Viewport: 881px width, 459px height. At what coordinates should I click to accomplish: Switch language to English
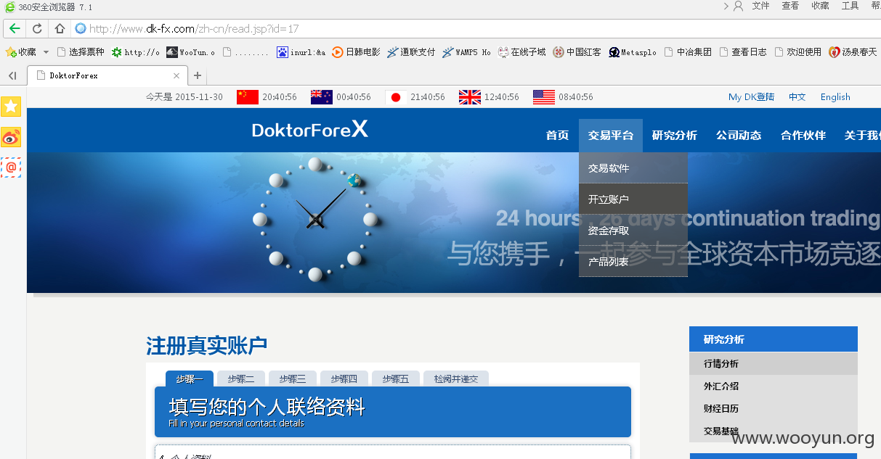tap(835, 97)
